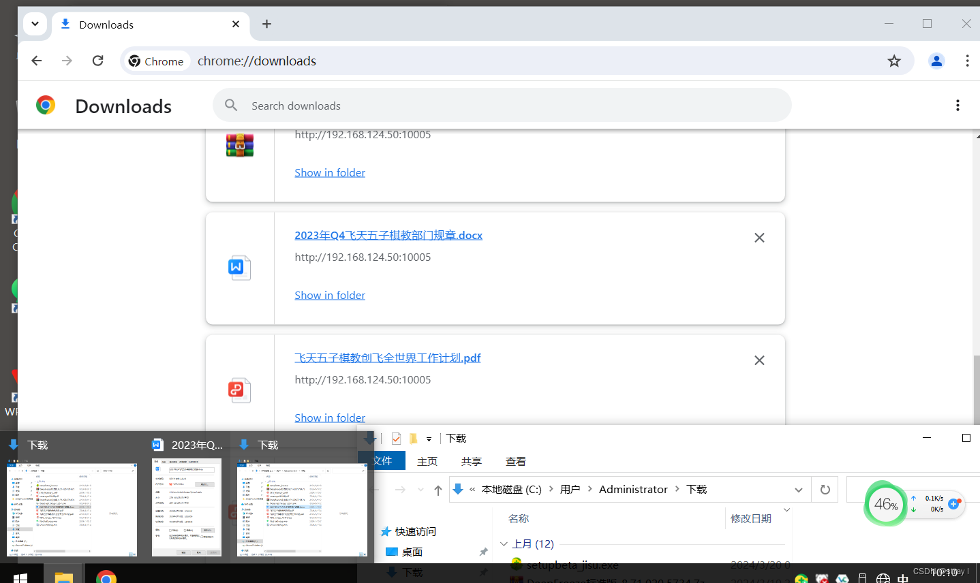Click Chrome's forward navigation arrow
This screenshot has width=980, height=583.
pos(67,61)
